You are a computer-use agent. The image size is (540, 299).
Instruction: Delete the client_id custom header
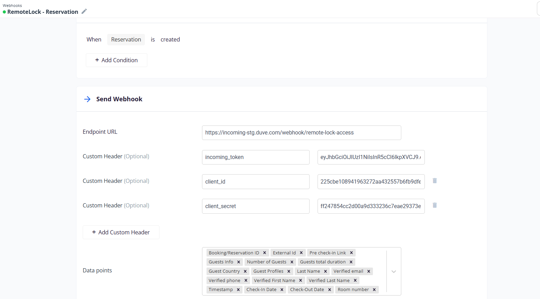pos(435,181)
